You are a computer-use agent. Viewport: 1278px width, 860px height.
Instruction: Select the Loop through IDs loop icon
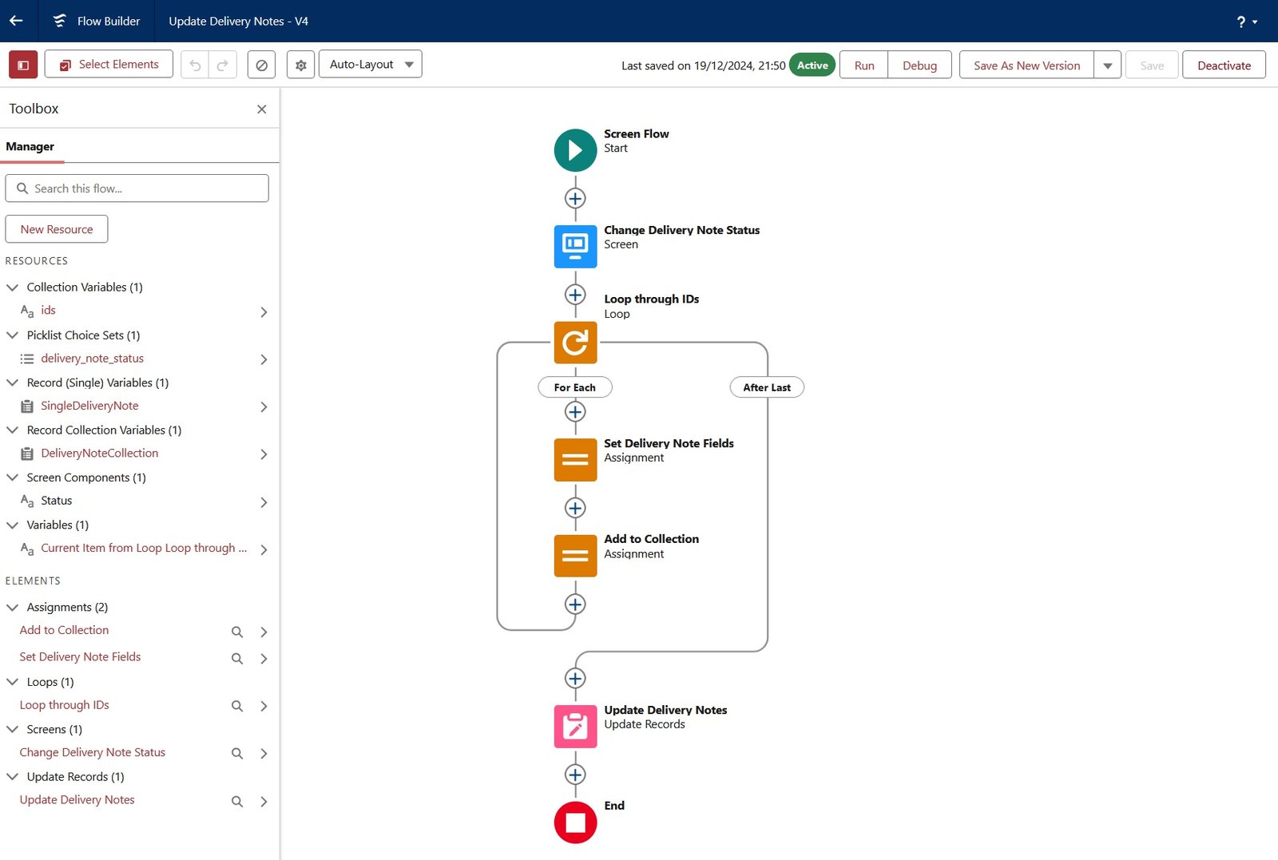point(574,342)
